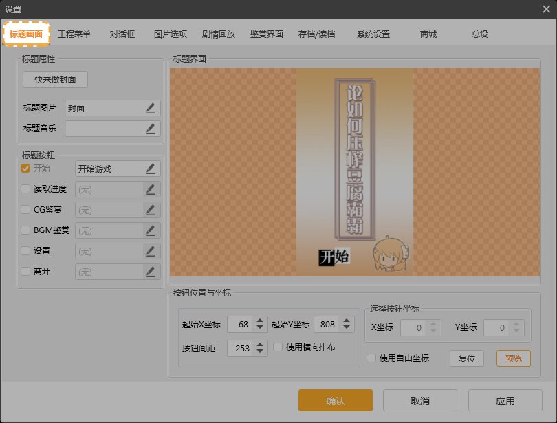Image resolution: width=557 pixels, height=423 pixels.
Task: Click the pencil icon in BGM鉴赏 row
Action: click(151, 230)
